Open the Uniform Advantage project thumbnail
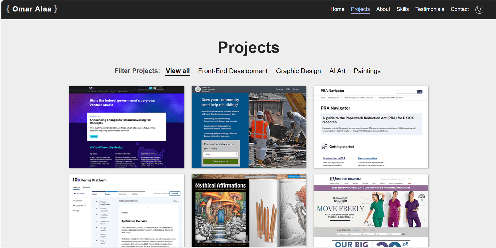This screenshot has height=248, width=496. 371,210
